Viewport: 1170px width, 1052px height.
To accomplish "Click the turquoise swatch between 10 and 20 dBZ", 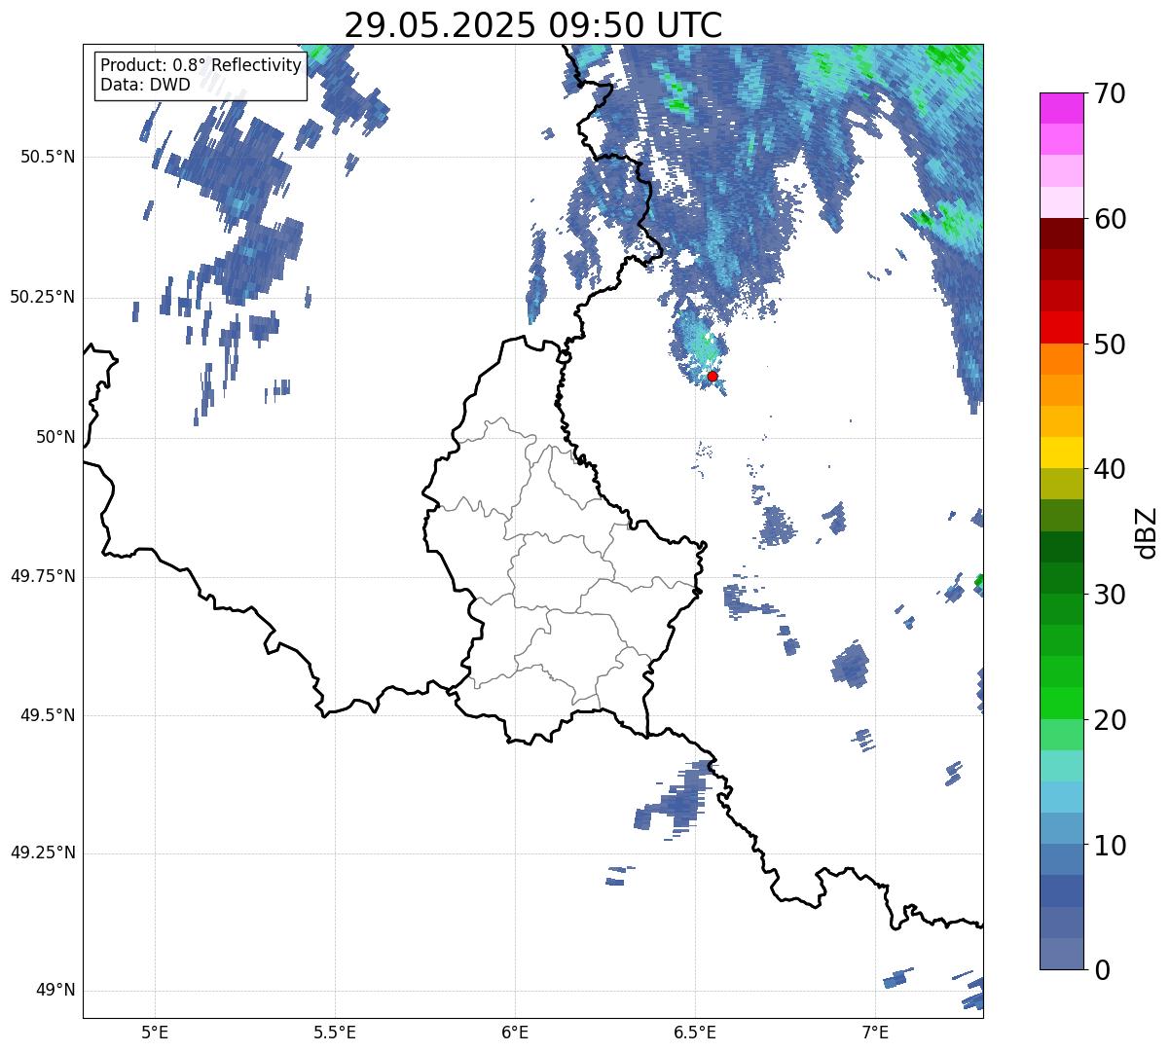I will point(1061,766).
